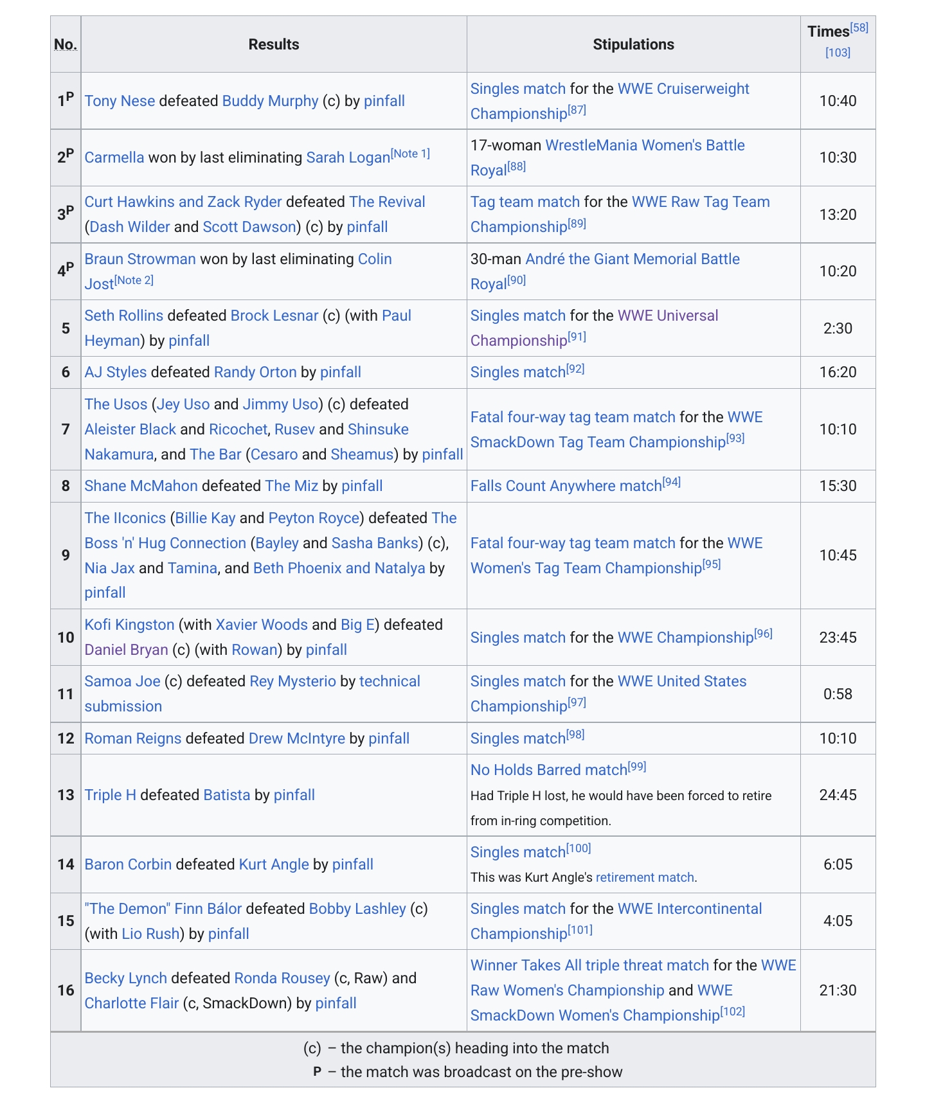Image resolution: width=925 pixels, height=1097 pixels.
Task: Open André the Giant Memorial Battle Royal link
Action: pyautogui.click(x=605, y=271)
